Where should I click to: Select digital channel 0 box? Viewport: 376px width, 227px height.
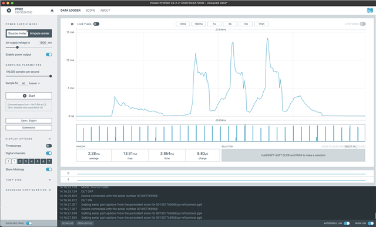click(8, 161)
